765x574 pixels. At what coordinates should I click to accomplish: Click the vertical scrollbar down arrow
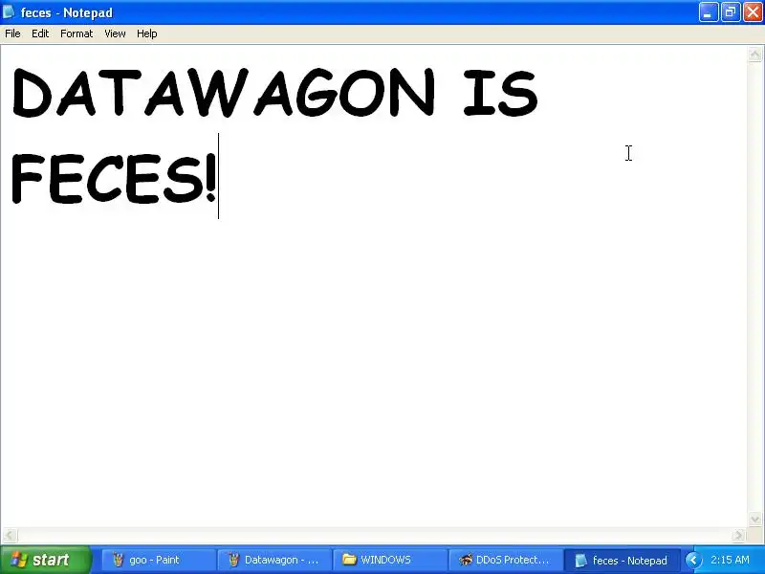[755, 519]
